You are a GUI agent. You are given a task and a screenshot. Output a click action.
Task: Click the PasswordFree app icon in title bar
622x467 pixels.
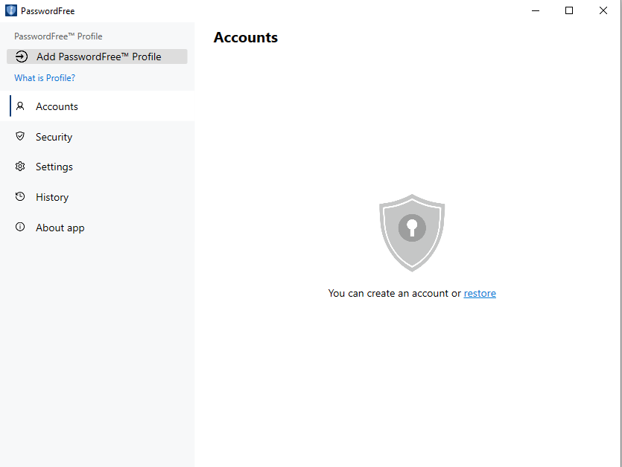11,11
